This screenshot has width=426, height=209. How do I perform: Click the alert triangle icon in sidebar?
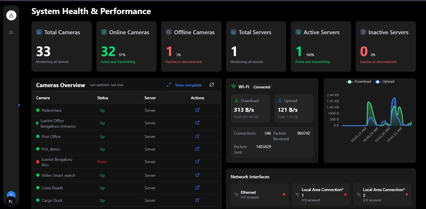(x=11, y=15)
